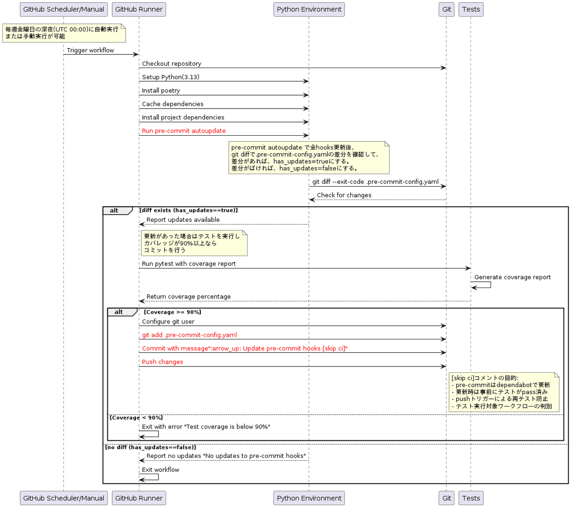
Task: Click the GitHub Scheduler/Manual participant box
Action: coord(63,9)
